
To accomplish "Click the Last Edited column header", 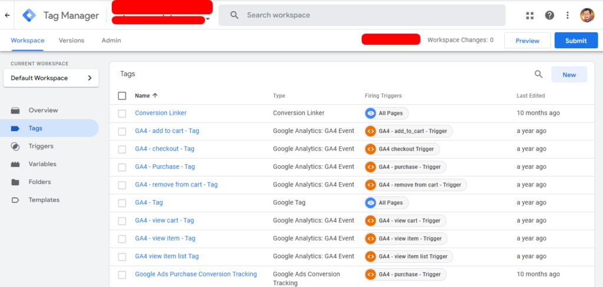I will 531,96.
